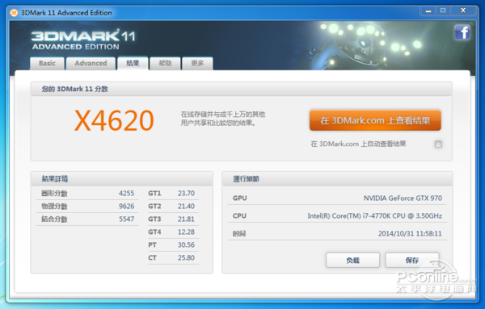Minimize the 3DMark 11 window
The image size is (485, 309).
pyautogui.click(x=428, y=10)
